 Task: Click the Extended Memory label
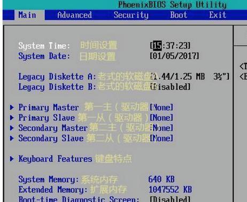[53, 190]
